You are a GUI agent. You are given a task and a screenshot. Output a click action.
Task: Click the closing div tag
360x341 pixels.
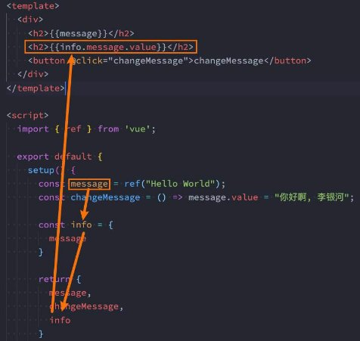33,74
